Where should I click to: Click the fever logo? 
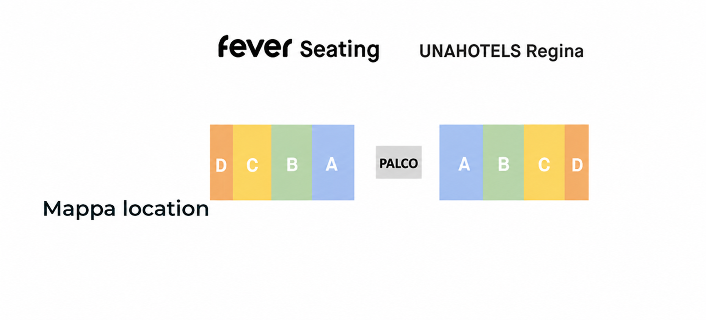[255, 47]
